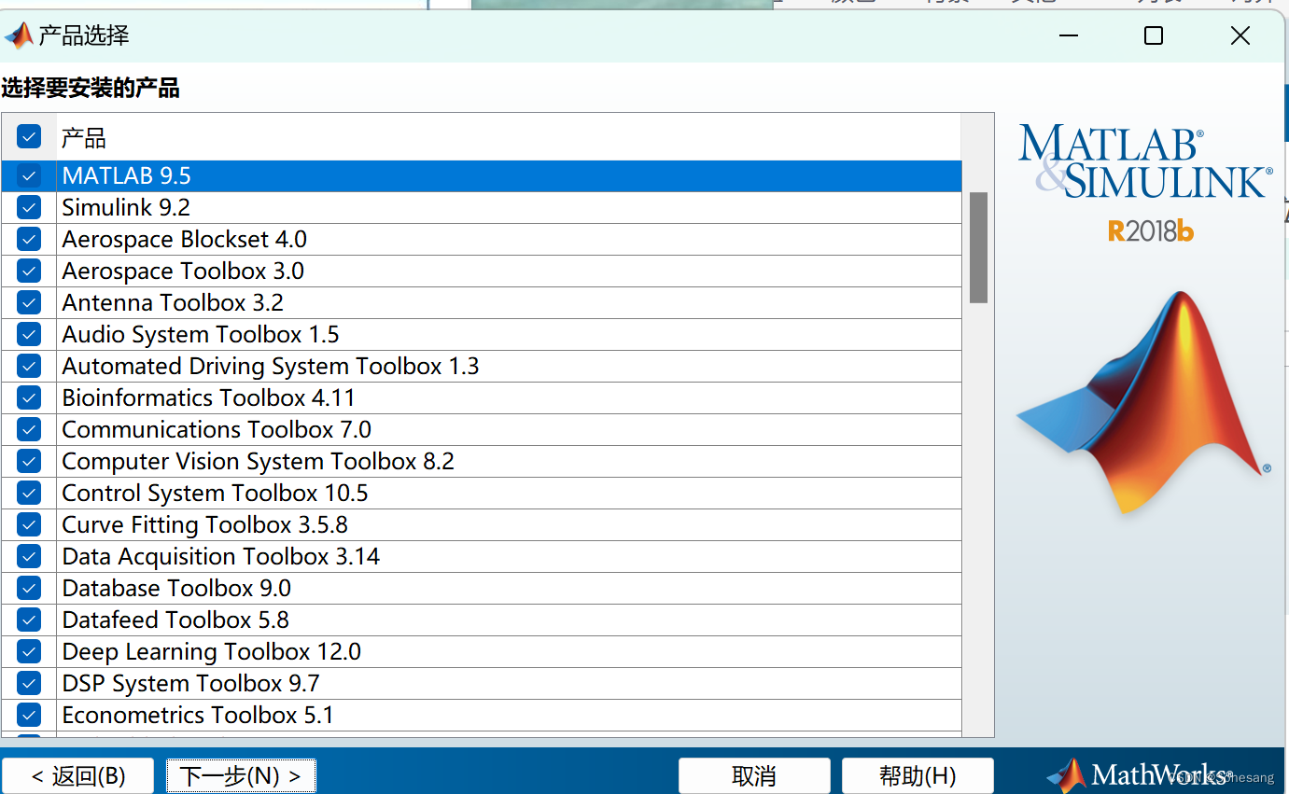Toggle Aerospace Blockset 4.0 checkbox

pos(29,239)
